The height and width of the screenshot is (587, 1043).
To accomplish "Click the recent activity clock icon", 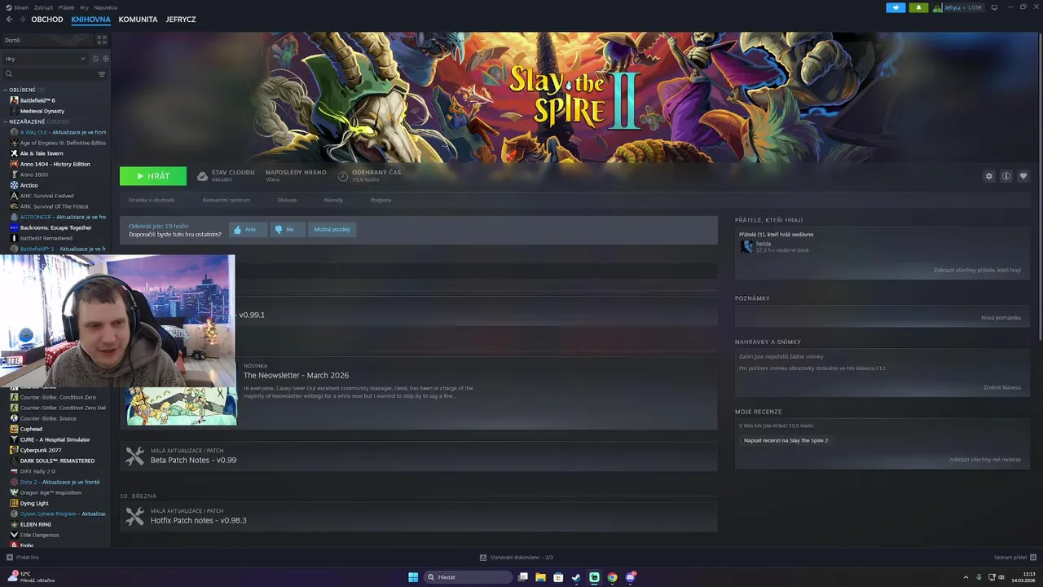I will [x=95, y=59].
